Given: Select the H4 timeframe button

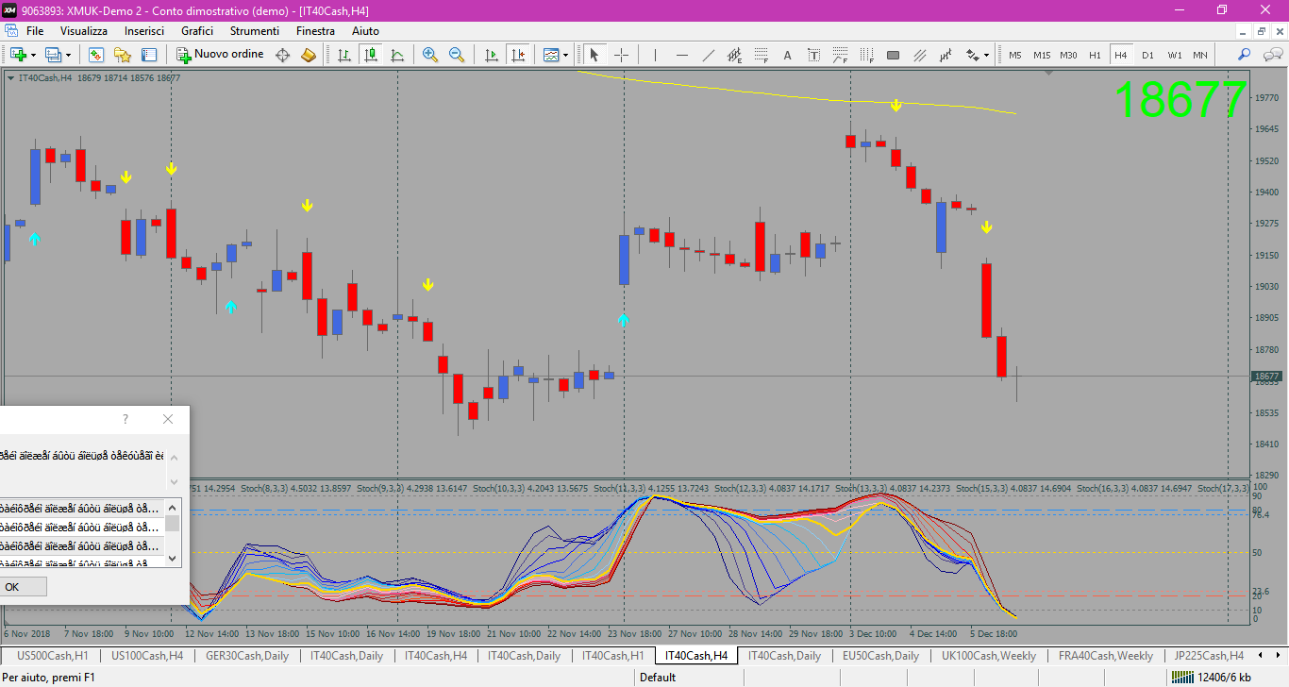Looking at the screenshot, I should click(x=1121, y=55).
